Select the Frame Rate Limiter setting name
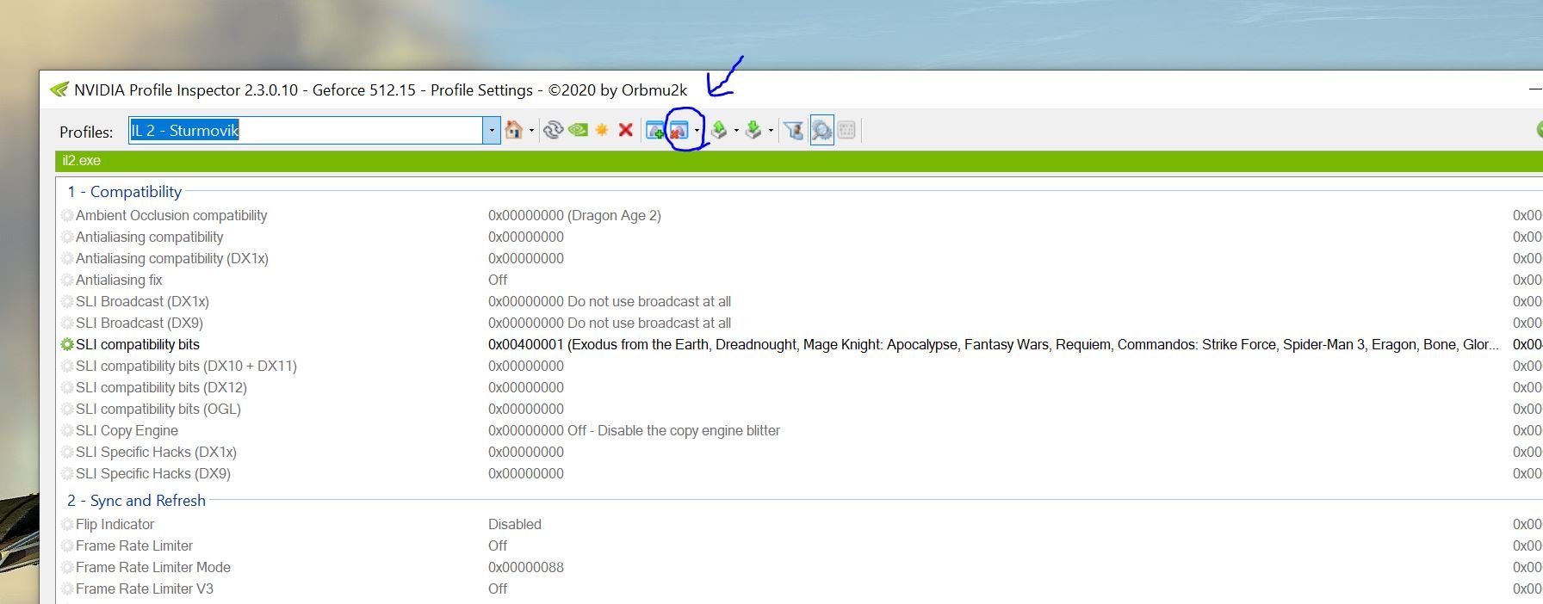Screen dimensions: 1543x604 [x=134, y=545]
